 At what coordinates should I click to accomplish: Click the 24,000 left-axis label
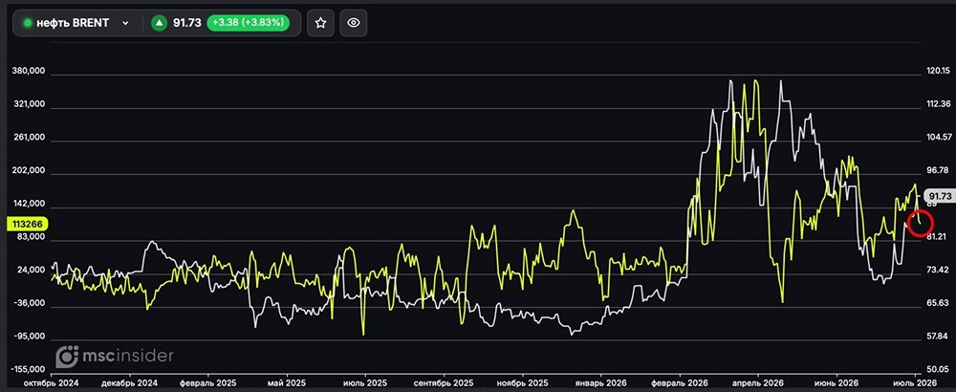point(31,270)
